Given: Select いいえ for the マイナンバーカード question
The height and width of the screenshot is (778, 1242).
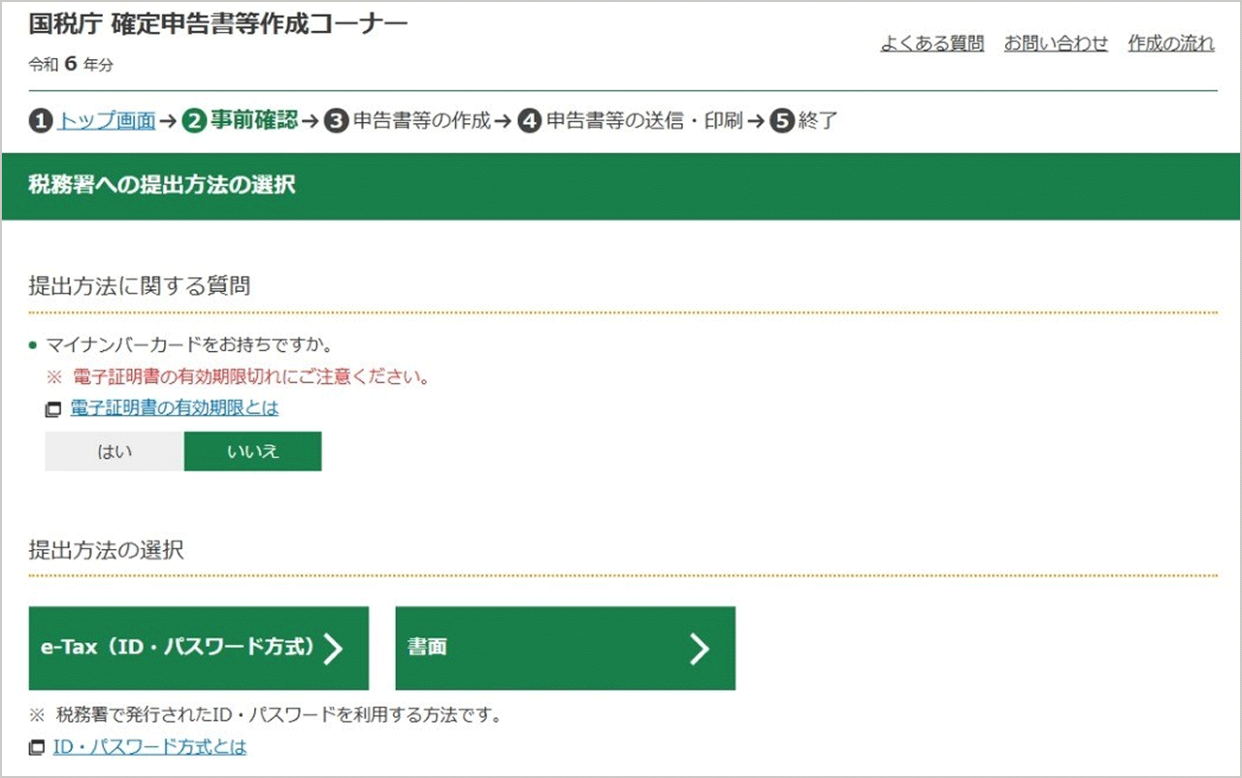Looking at the screenshot, I should [252, 451].
